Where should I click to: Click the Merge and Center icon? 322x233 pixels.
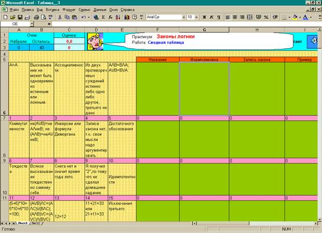[250, 17]
